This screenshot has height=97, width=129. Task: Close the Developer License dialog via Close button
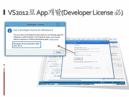point(59,52)
